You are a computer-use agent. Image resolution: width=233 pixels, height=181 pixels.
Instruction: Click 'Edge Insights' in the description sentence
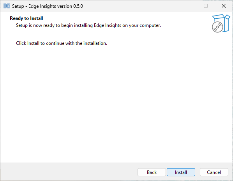coord(108,25)
